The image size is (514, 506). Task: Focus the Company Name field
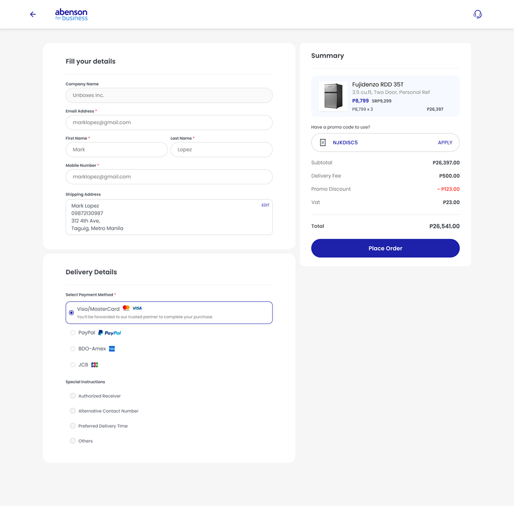(x=169, y=96)
